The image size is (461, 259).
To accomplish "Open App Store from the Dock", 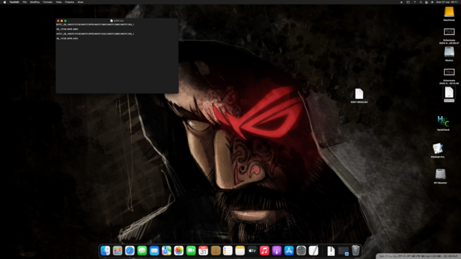I will click(x=289, y=251).
